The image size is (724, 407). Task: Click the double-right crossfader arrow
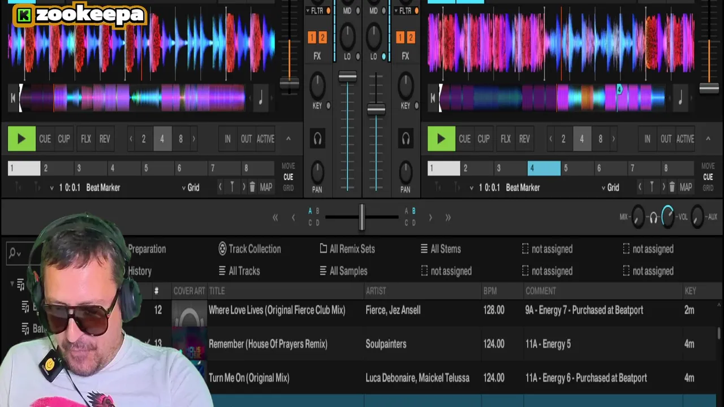coord(448,218)
